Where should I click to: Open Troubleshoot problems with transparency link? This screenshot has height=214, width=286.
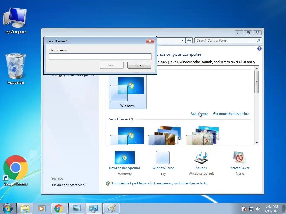pos(159,183)
